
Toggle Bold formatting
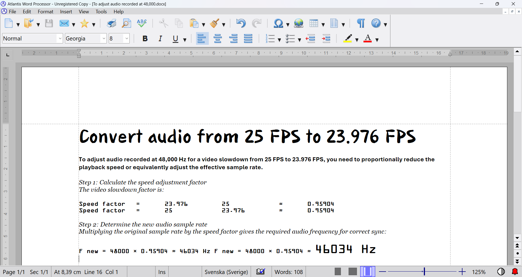click(145, 39)
